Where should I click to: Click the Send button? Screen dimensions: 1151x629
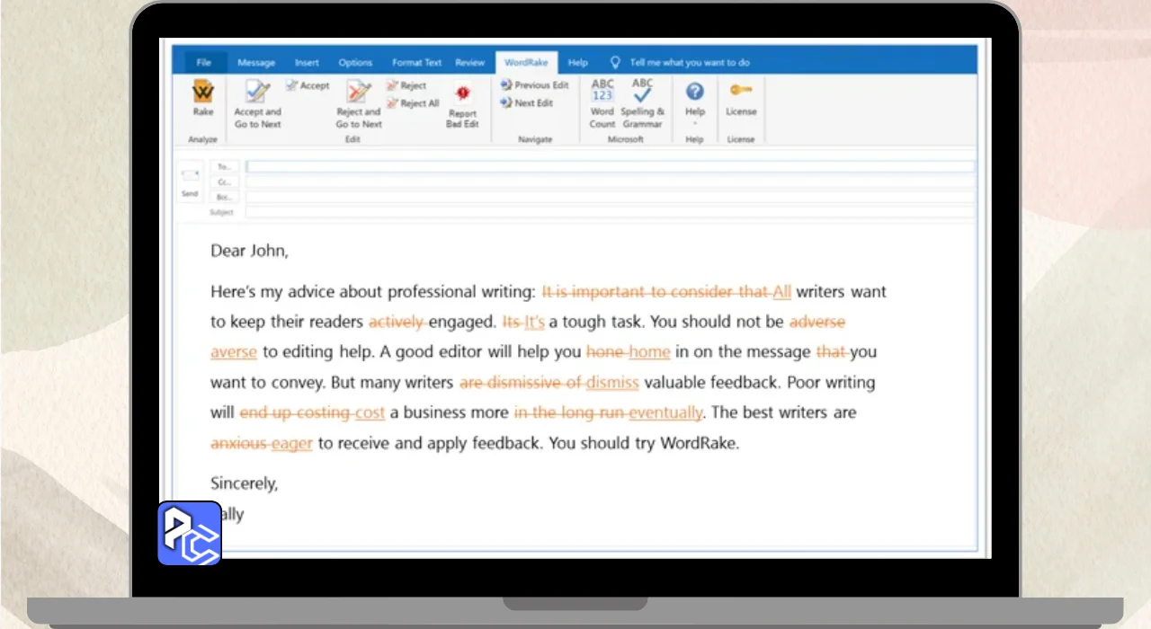pyautogui.click(x=190, y=182)
